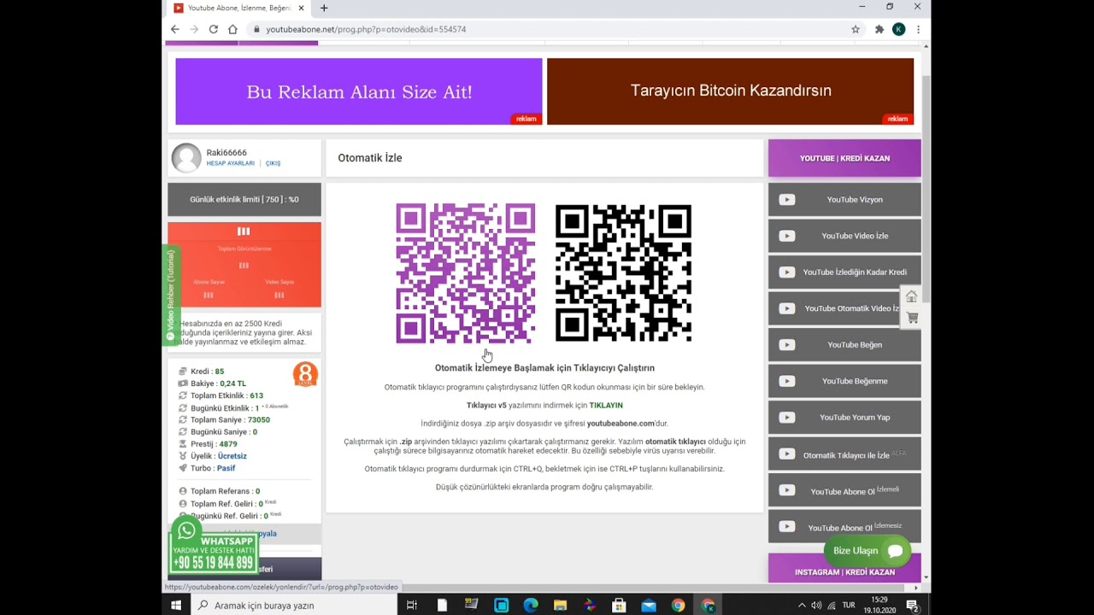Open Task View on the taskbar
This screenshot has height=615, width=1094.
tap(411, 605)
